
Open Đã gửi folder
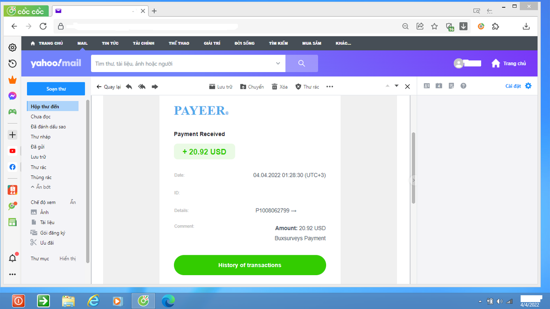[38, 147]
